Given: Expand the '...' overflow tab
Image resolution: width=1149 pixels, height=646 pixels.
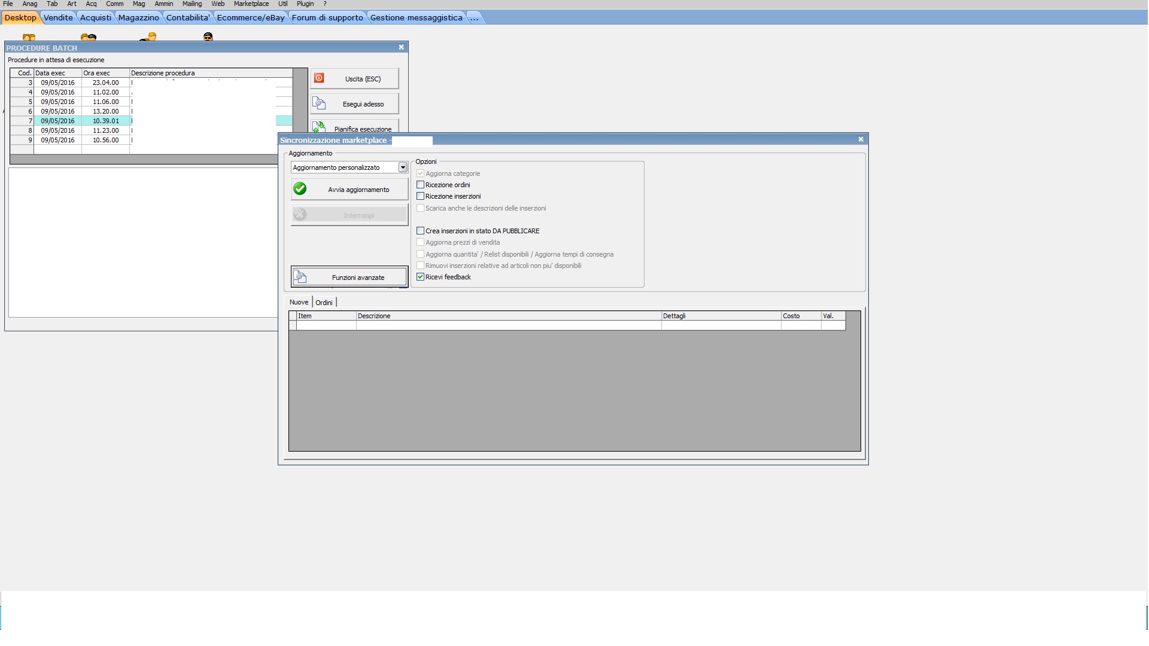Looking at the screenshot, I should (474, 17).
